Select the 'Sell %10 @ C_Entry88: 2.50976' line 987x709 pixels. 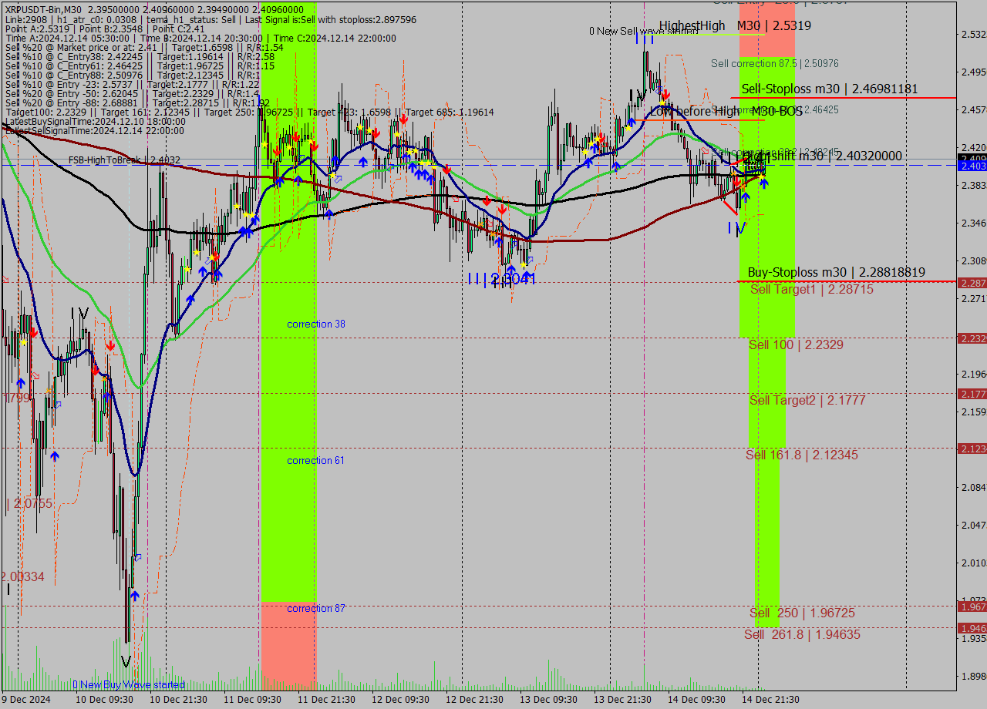[133, 75]
